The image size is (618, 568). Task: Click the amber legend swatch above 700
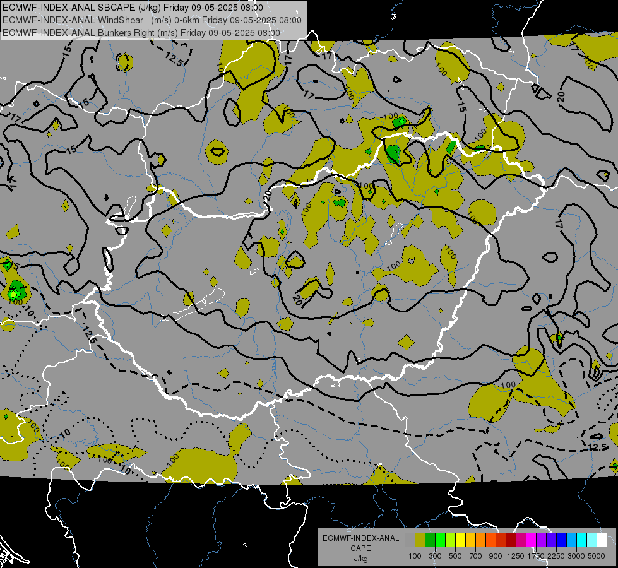pos(470,540)
